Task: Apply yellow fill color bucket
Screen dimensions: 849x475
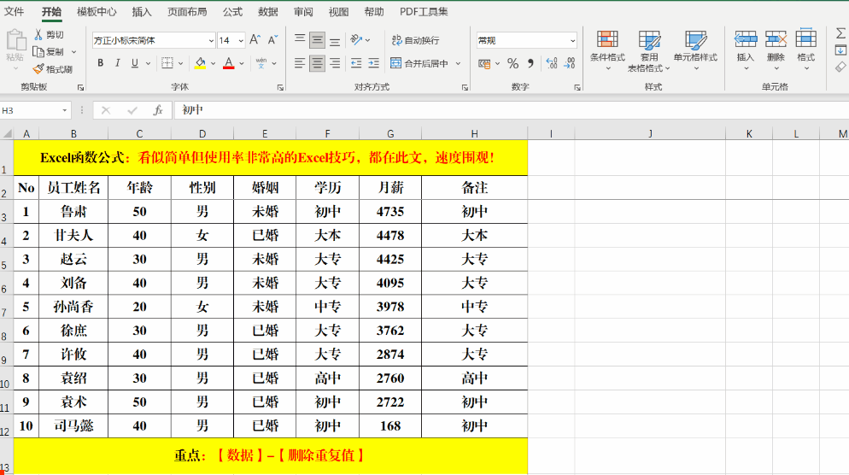Action: (x=201, y=63)
